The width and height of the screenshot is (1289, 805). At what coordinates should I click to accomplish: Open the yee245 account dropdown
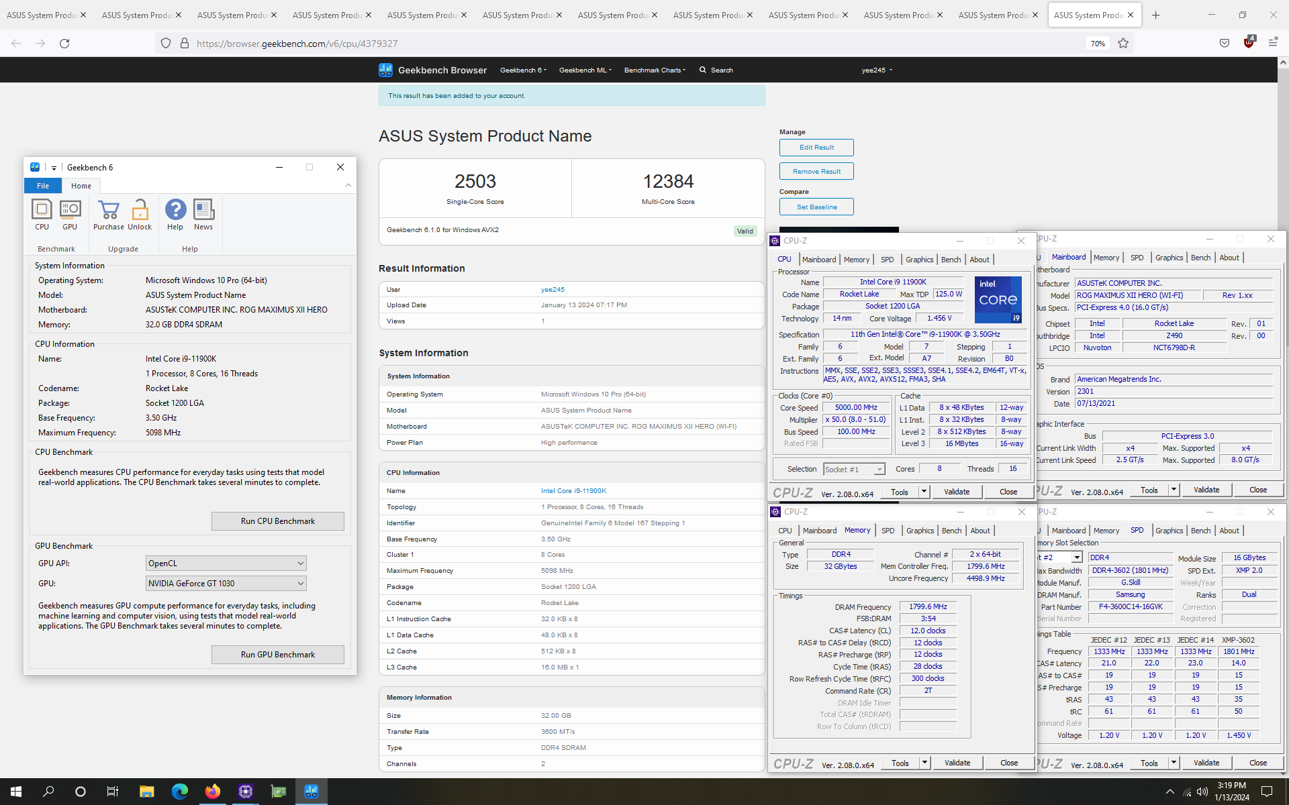877,70
